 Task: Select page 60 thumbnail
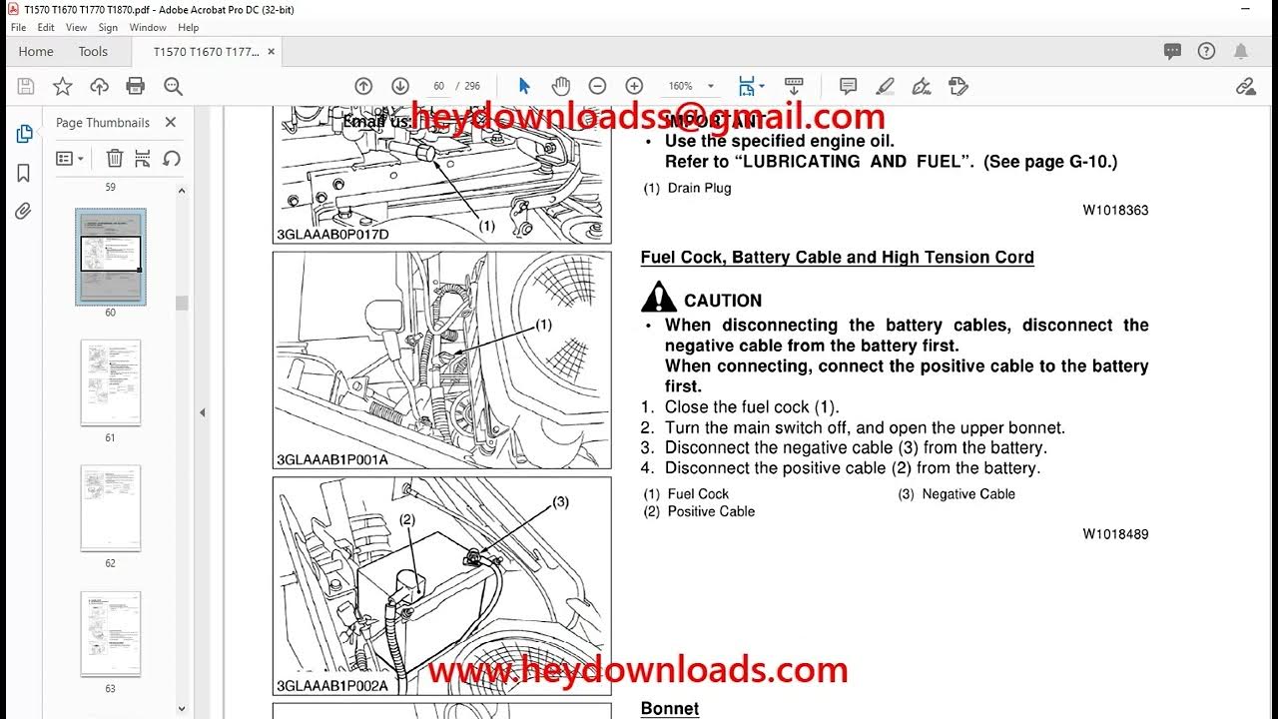tap(110, 257)
